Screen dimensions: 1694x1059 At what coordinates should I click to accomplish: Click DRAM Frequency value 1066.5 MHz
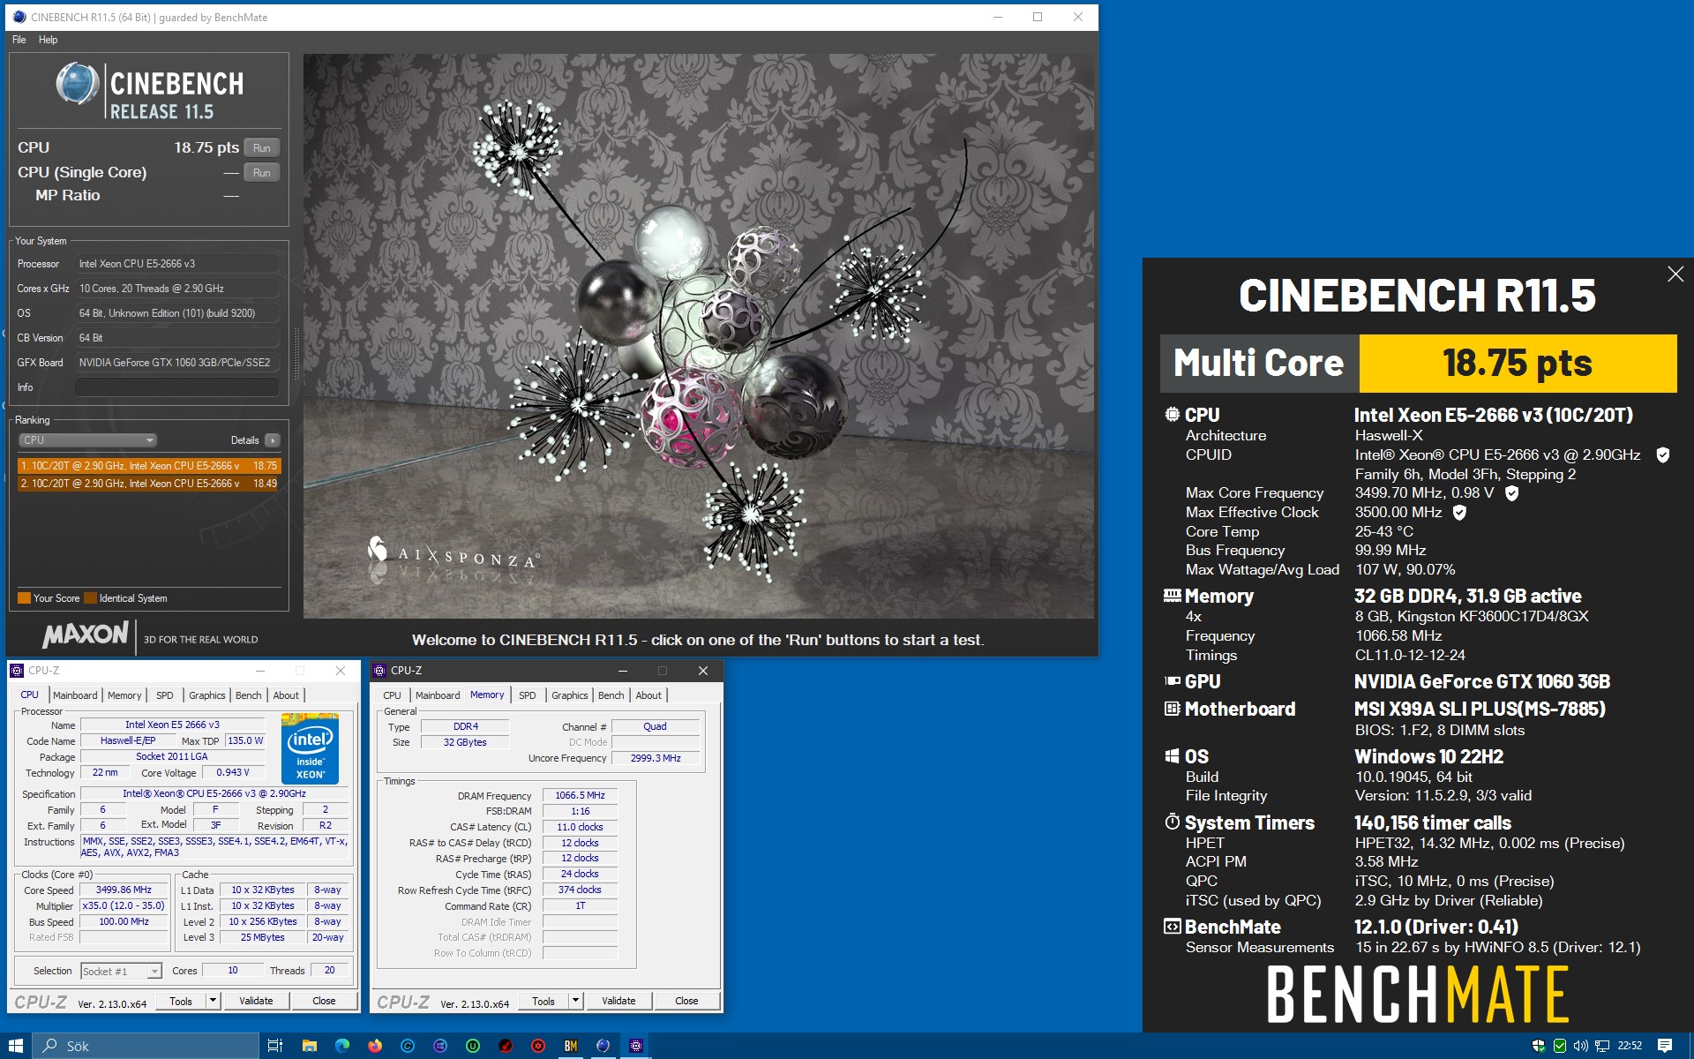[580, 796]
